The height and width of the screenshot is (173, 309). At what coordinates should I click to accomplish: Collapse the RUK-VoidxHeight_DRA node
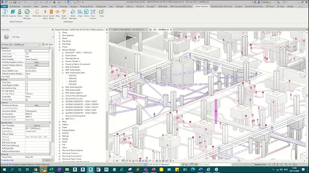(x=63, y=73)
